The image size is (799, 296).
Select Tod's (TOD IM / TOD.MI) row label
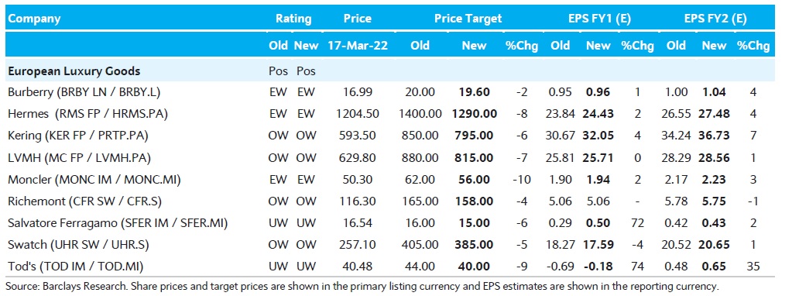[x=75, y=267]
